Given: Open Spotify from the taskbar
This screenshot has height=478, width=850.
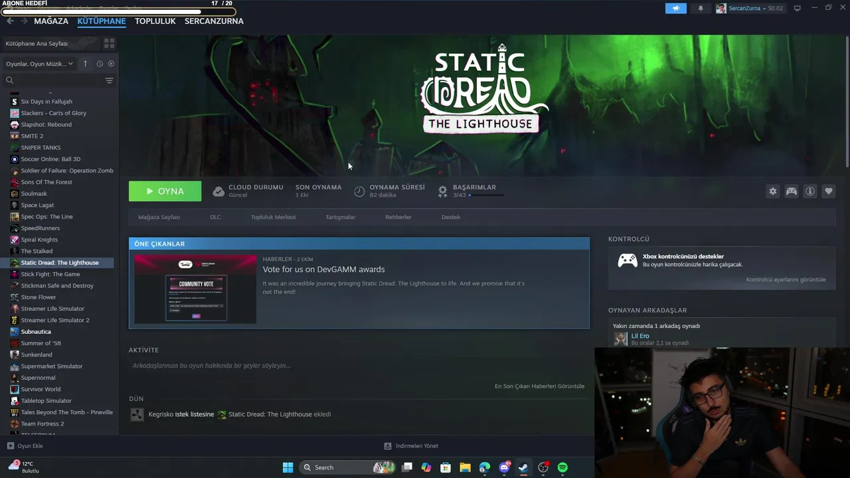Looking at the screenshot, I should coord(562,467).
